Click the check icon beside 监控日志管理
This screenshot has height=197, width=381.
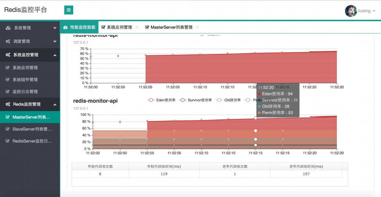coord(8,92)
